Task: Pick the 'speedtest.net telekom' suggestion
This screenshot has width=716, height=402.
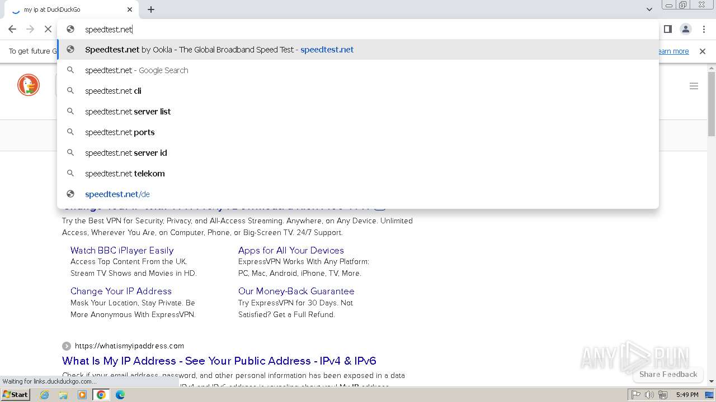Action: point(358,174)
